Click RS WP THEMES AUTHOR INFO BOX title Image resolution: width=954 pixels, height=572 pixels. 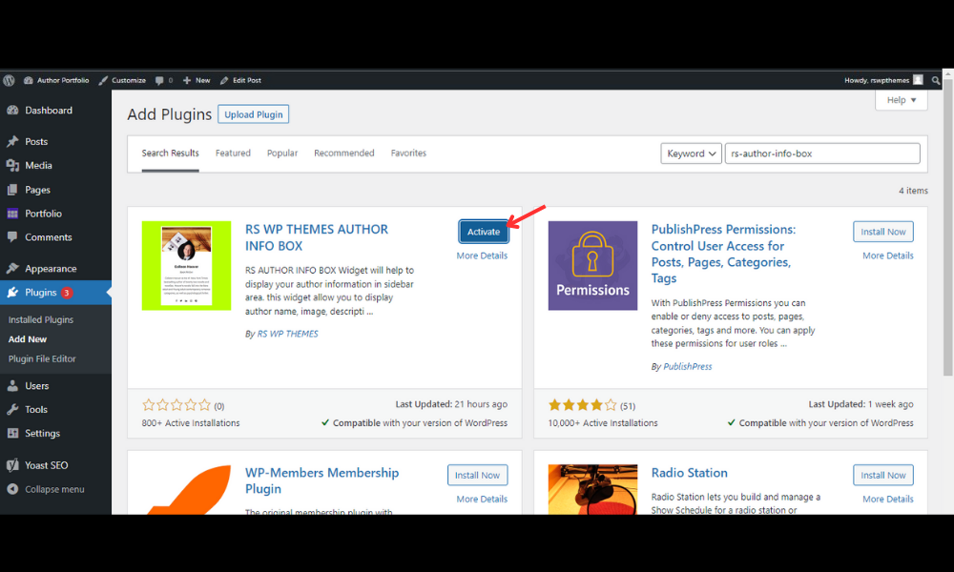click(317, 237)
